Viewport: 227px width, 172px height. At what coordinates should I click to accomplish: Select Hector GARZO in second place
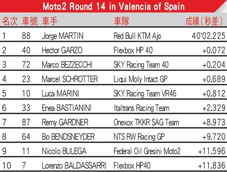(62, 50)
